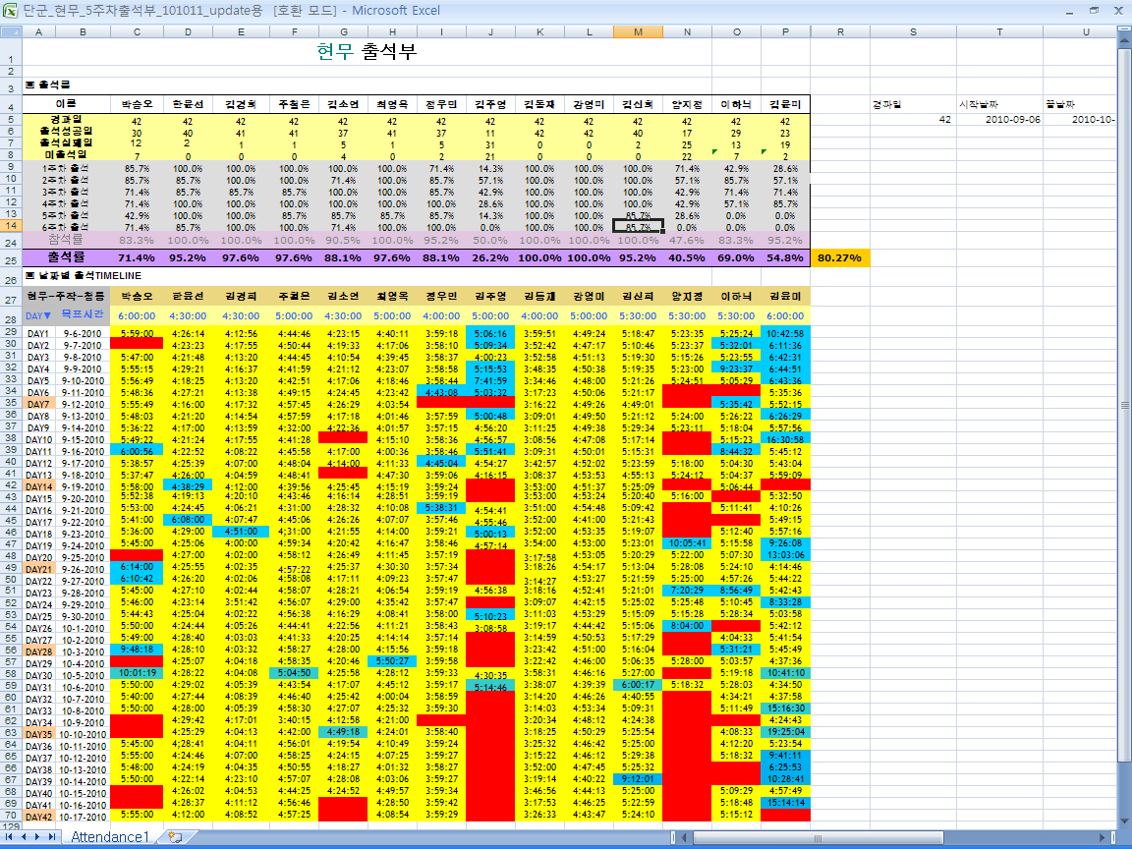Select the '김주영' name header in row 4
Screen dimensions: 1132x849
click(491, 105)
